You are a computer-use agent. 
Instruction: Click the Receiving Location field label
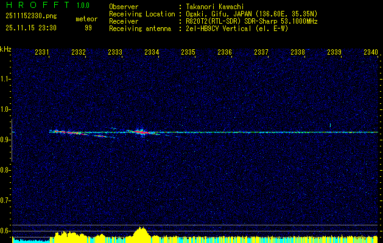point(142,14)
